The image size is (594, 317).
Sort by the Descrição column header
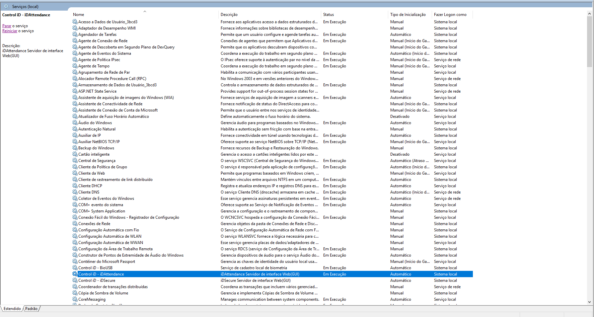pos(270,15)
